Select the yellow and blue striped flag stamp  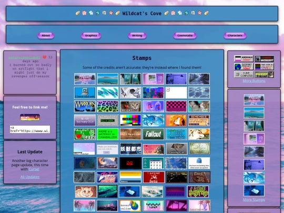click(130, 177)
